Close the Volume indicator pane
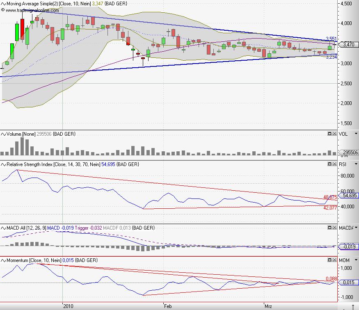This screenshot has width=359, height=310. (334, 134)
